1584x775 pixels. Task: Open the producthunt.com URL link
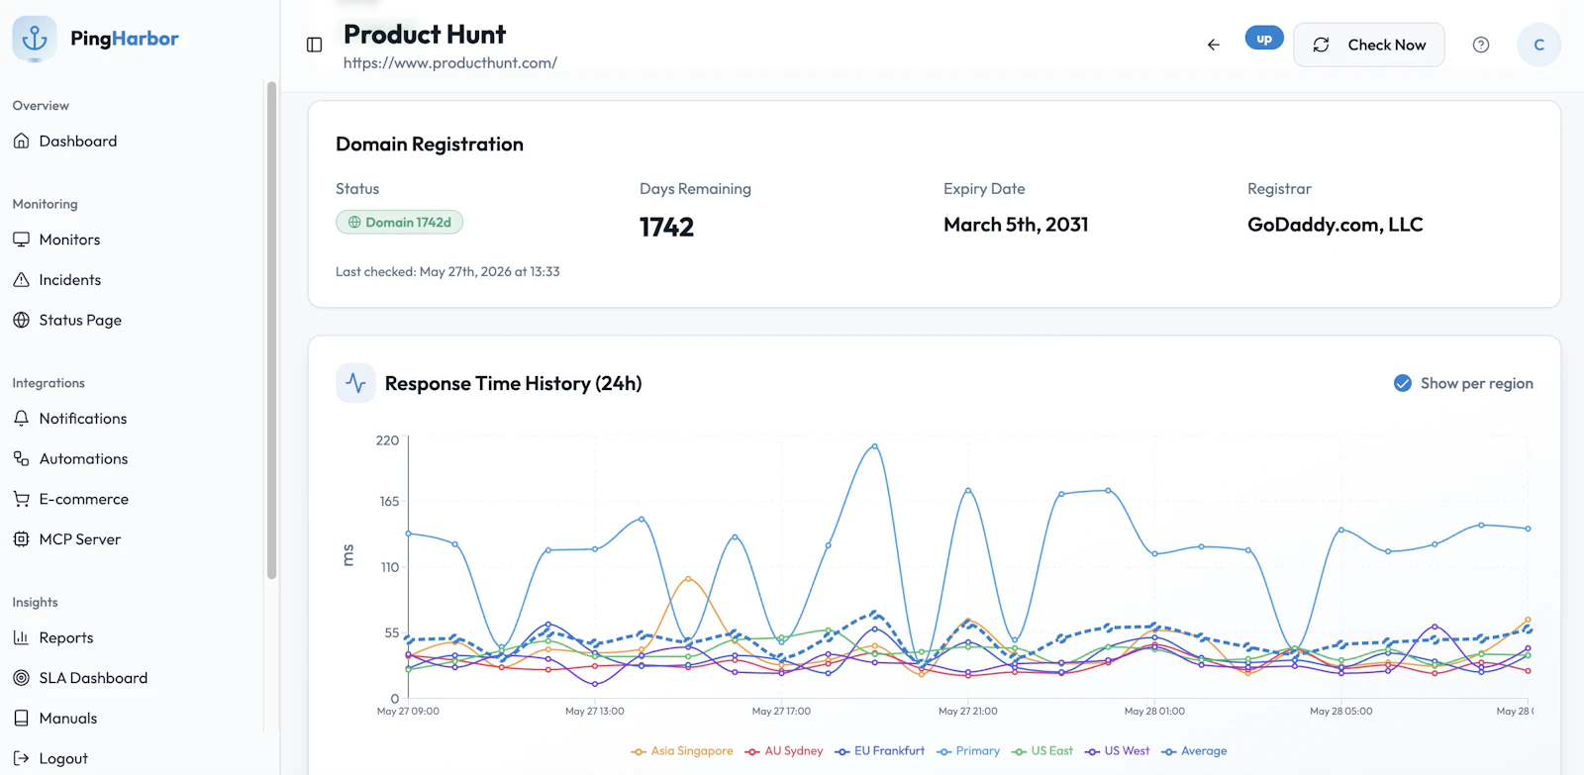point(450,63)
